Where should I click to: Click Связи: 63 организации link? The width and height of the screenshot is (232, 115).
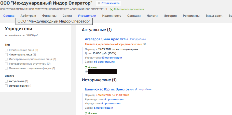[104, 62]
